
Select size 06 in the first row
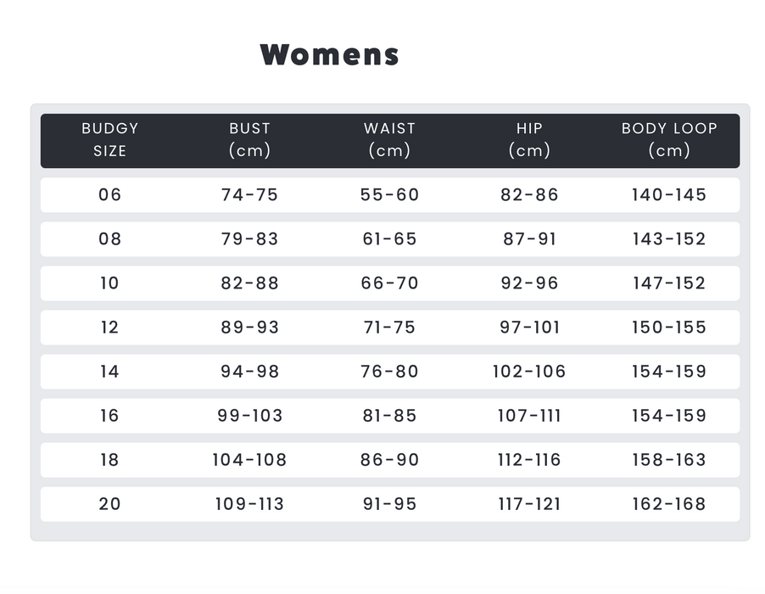pos(109,195)
